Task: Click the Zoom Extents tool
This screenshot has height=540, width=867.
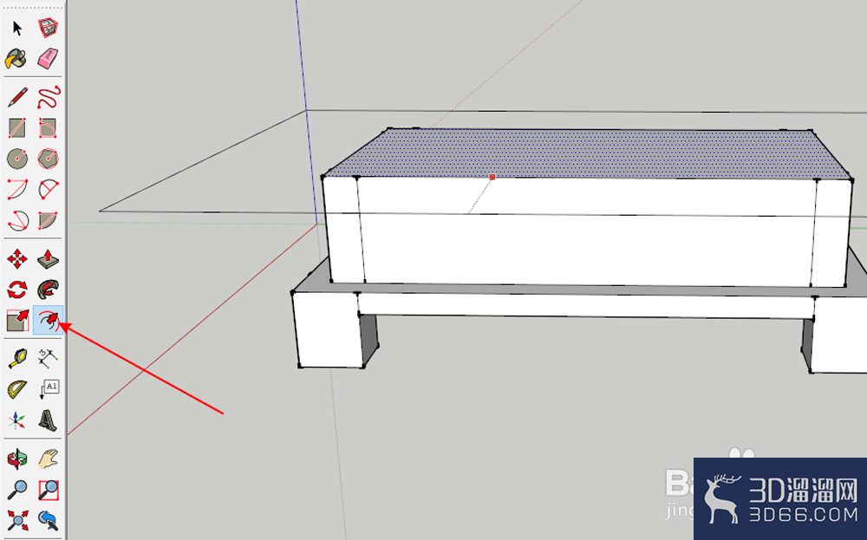Action: (x=17, y=520)
